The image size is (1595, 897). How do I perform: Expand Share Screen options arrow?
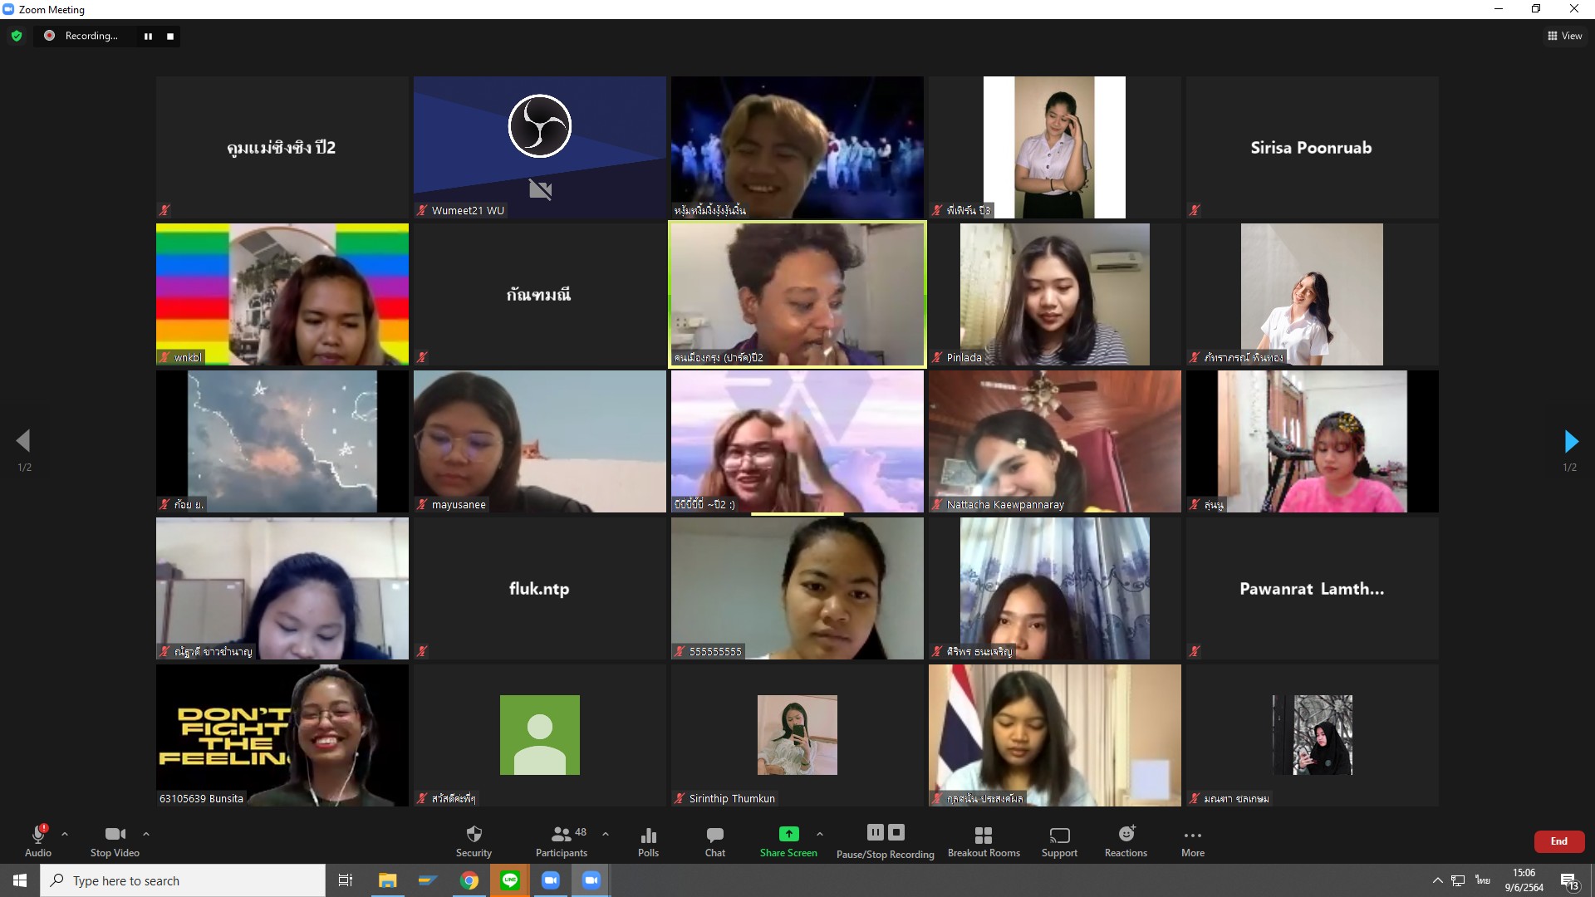coord(820,834)
